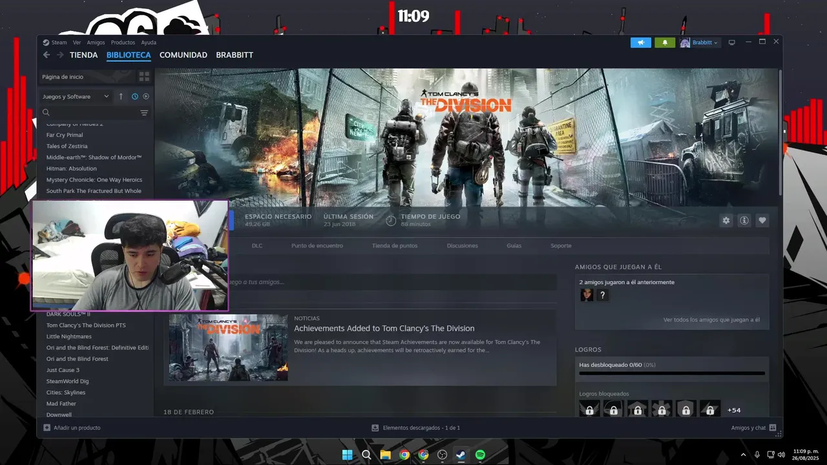The height and width of the screenshot is (465, 827).
Task: Open the Tienda de puntos tab
Action: pos(395,245)
